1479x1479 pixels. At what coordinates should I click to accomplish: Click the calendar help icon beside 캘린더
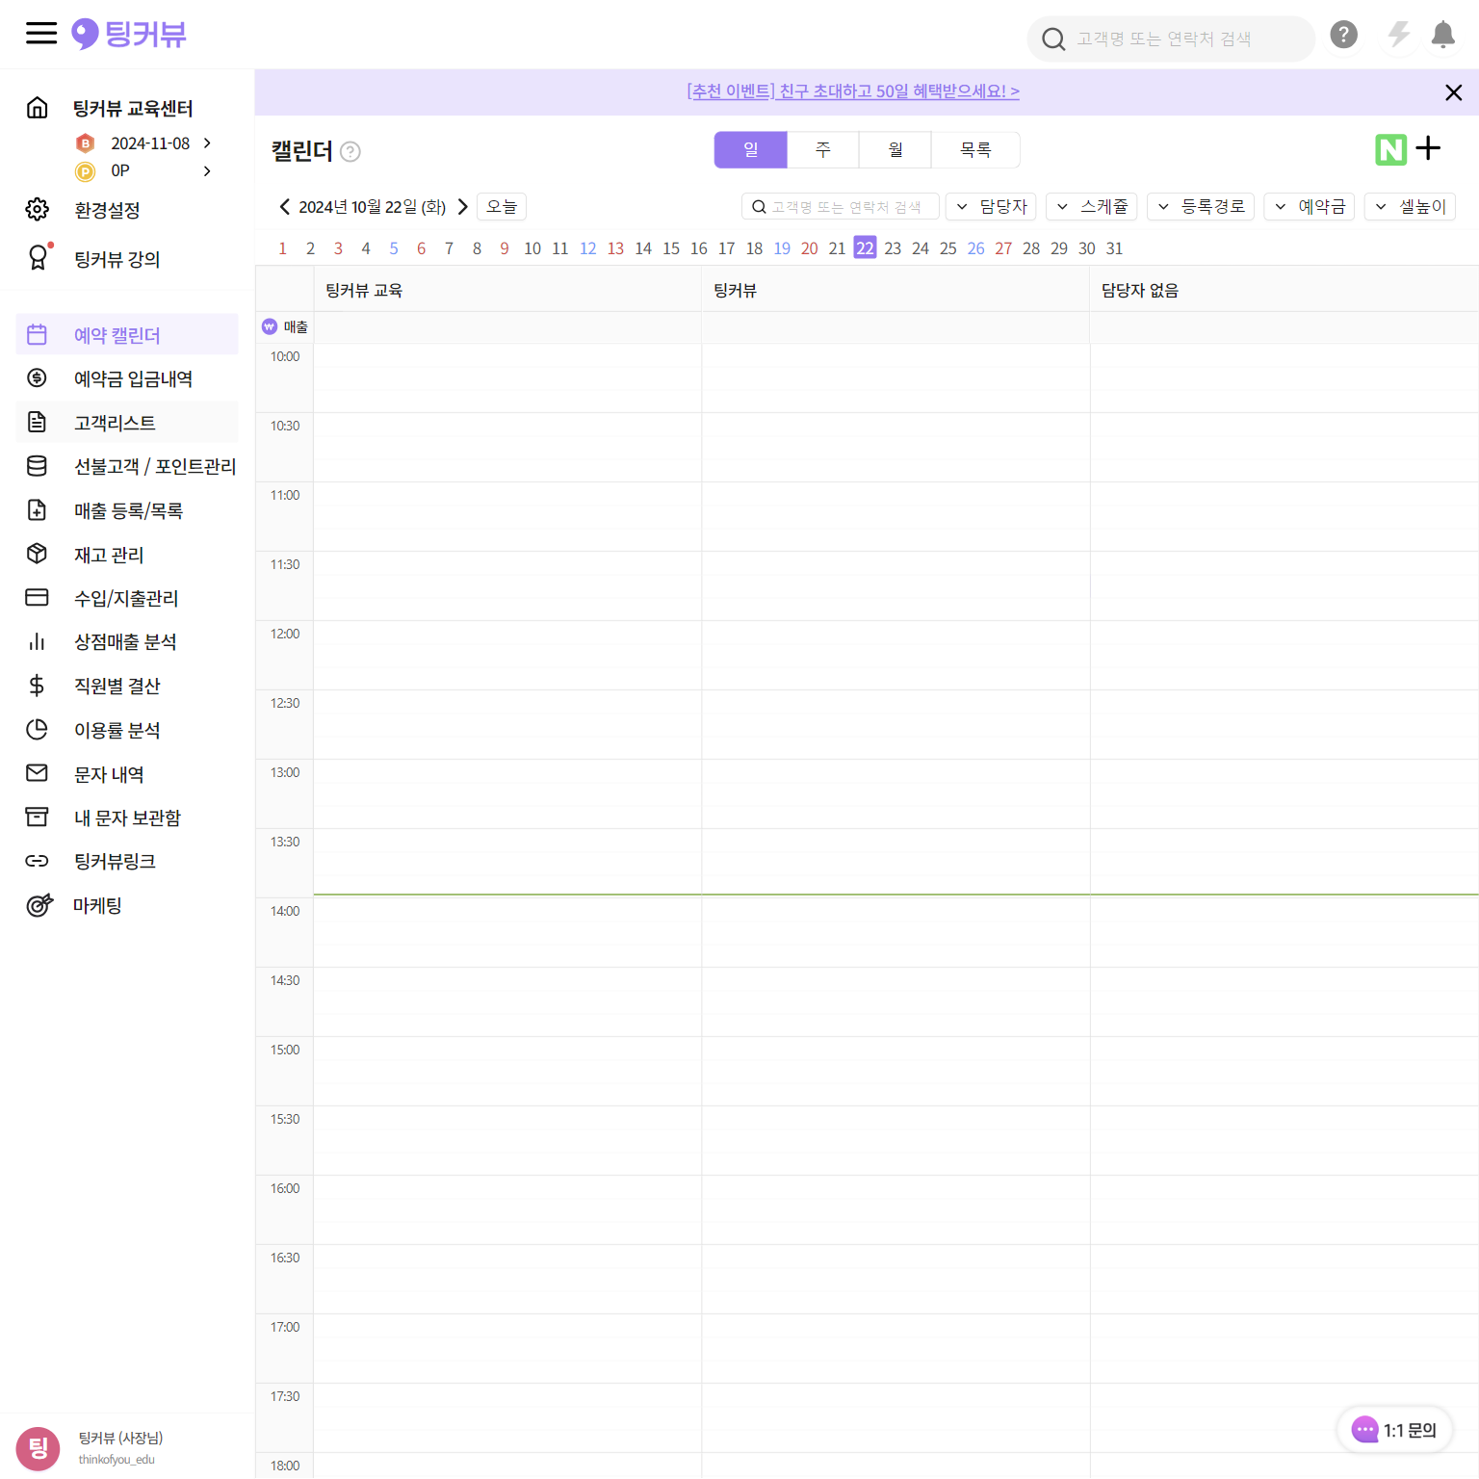click(x=350, y=151)
